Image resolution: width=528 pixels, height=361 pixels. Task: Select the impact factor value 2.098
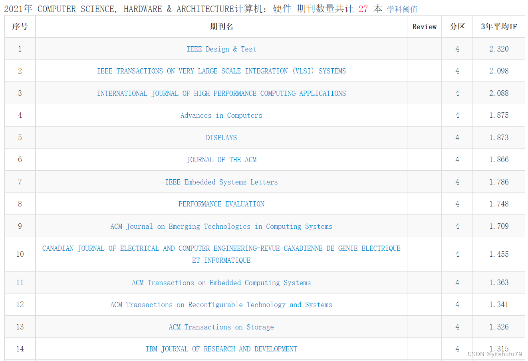point(499,71)
